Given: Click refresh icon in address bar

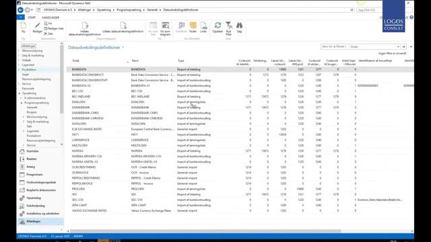Looking at the screenshot, I should click(352, 10).
